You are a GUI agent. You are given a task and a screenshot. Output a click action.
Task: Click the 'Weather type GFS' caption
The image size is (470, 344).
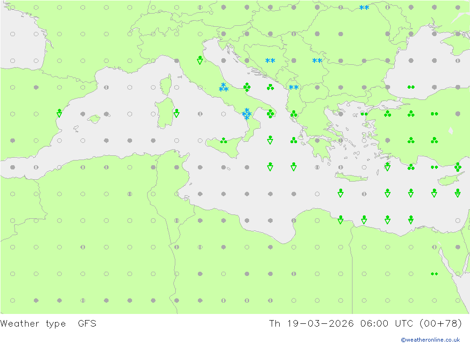(x=48, y=323)
